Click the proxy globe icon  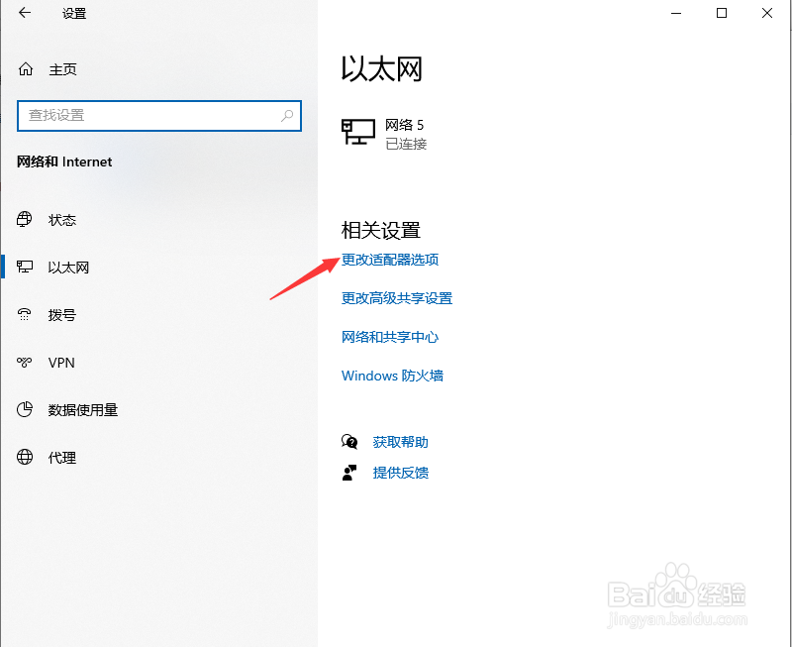point(24,457)
